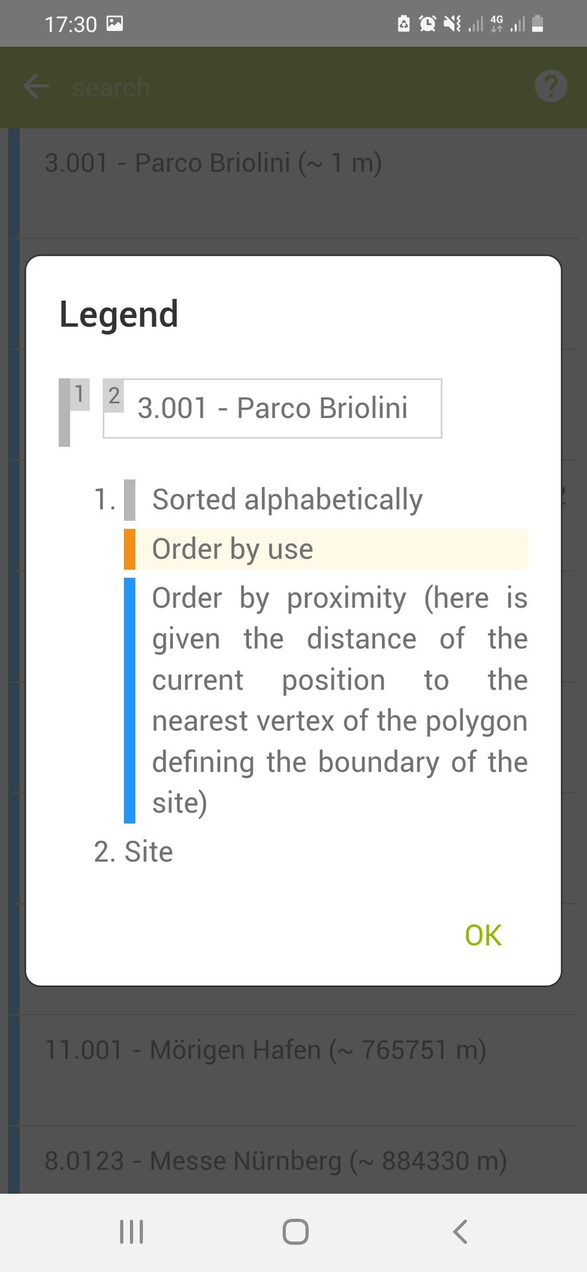Tap the number 2 legend marker
587x1272 pixels.
point(114,396)
